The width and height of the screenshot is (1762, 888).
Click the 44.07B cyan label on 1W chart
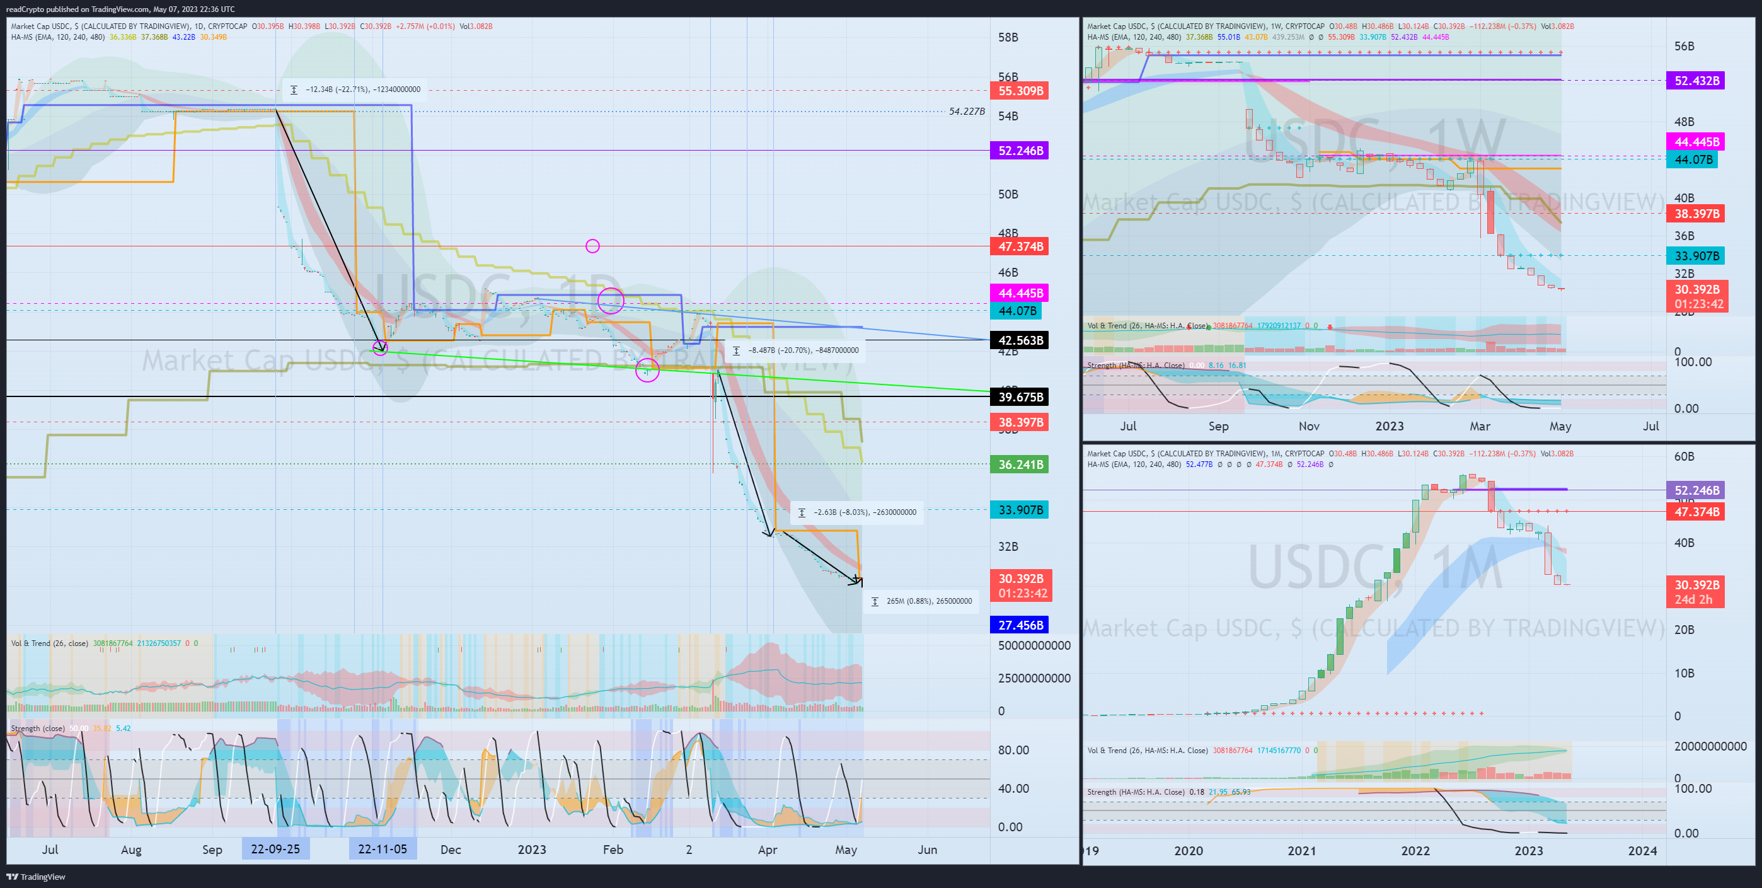pyautogui.click(x=1692, y=159)
